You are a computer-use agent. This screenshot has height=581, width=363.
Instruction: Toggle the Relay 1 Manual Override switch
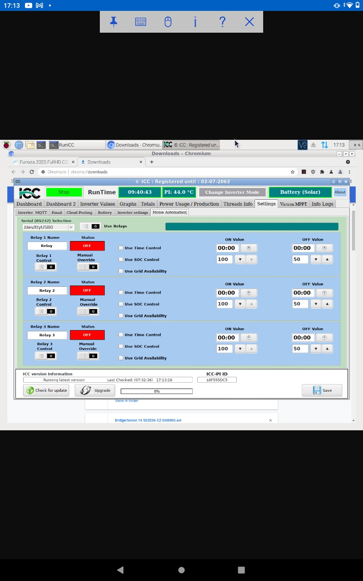[88, 267]
